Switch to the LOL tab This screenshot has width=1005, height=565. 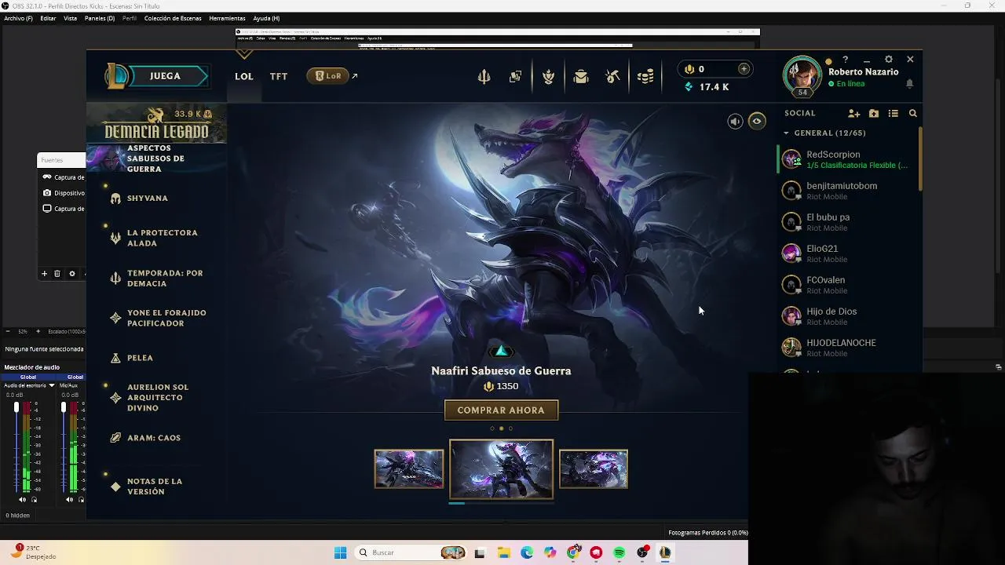(x=244, y=76)
